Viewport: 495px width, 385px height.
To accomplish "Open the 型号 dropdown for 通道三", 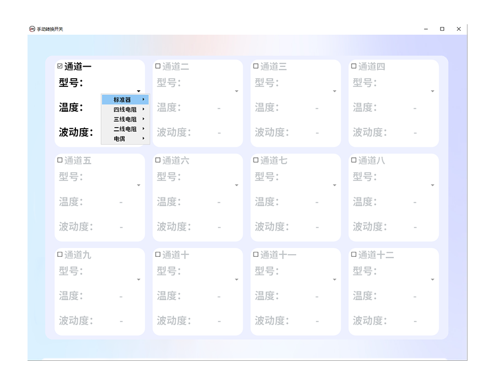I will [x=334, y=92].
